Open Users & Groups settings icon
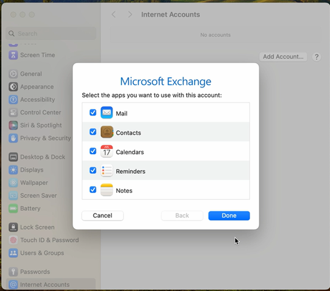 [13, 253]
